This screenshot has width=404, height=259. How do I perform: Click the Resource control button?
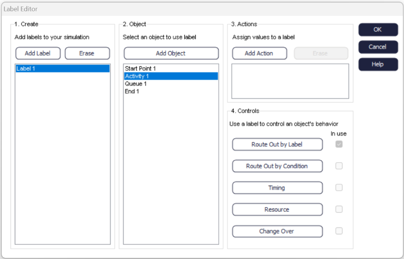pyautogui.click(x=277, y=209)
